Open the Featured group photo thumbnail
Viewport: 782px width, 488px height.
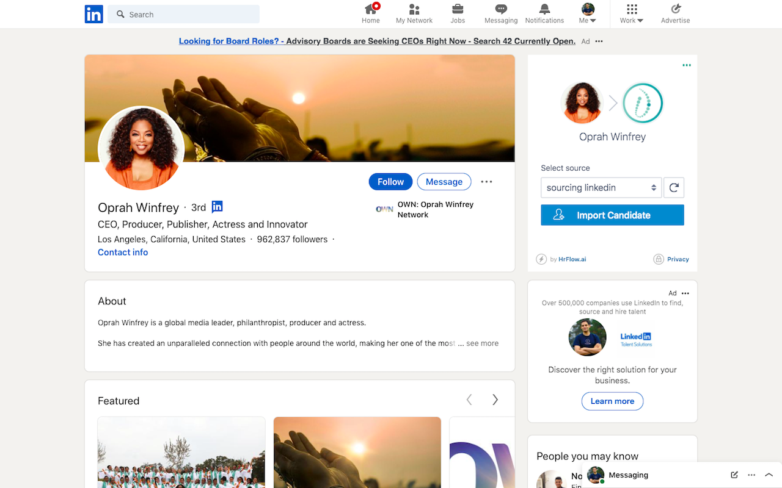(181, 452)
